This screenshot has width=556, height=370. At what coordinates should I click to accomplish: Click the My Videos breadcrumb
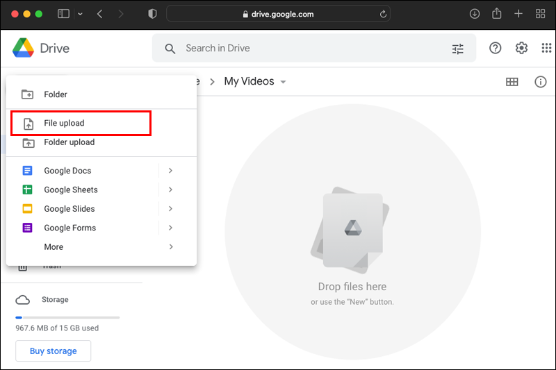tap(249, 81)
